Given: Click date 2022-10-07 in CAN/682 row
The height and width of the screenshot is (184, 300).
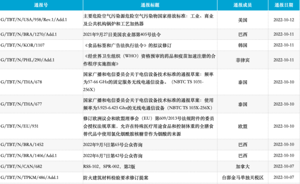Looking at the screenshot, I should (x=283, y=167).
